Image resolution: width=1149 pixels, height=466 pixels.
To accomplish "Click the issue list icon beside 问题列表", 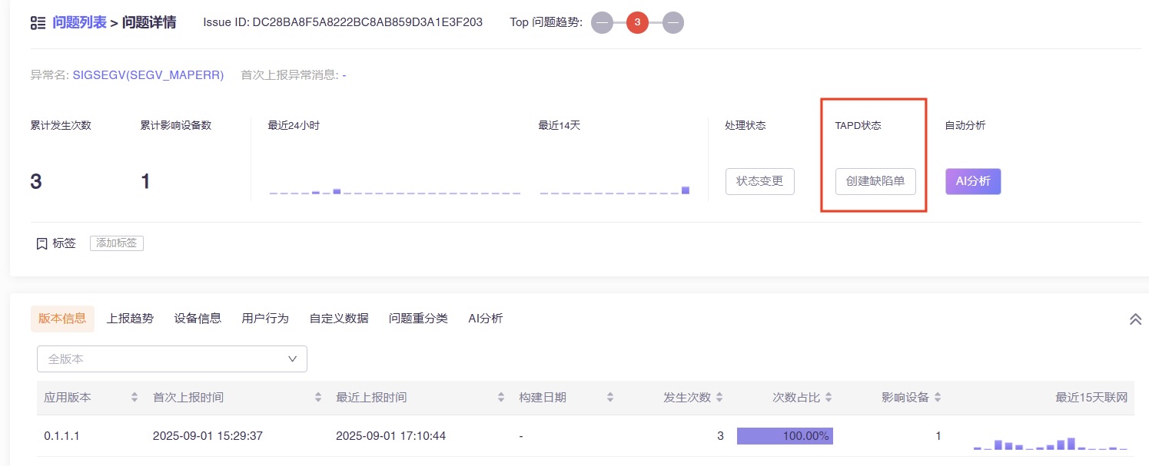I will [38, 23].
